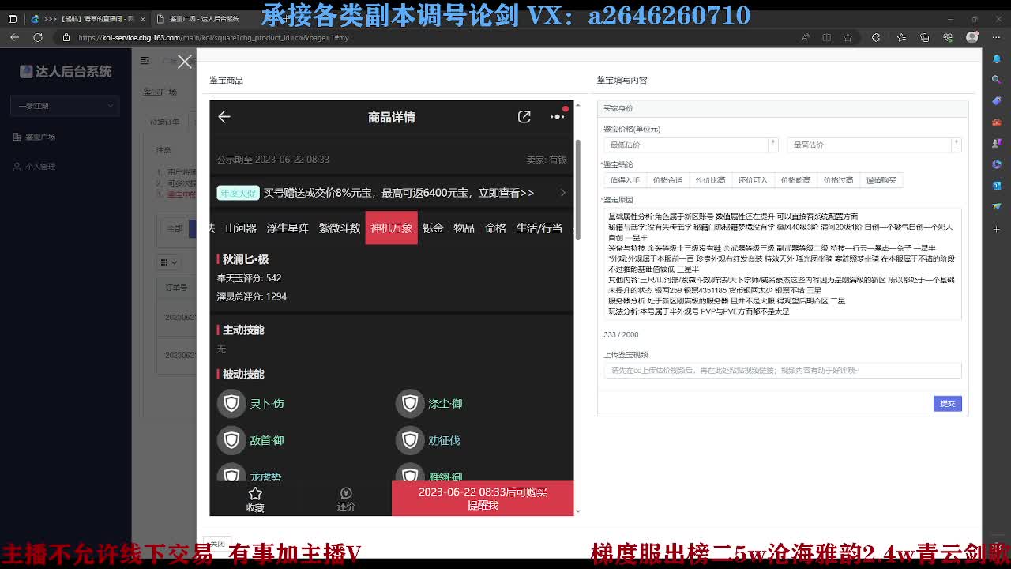Select the 价格略高 conclusion option
Screen dimensions: 1011x569
coord(795,180)
